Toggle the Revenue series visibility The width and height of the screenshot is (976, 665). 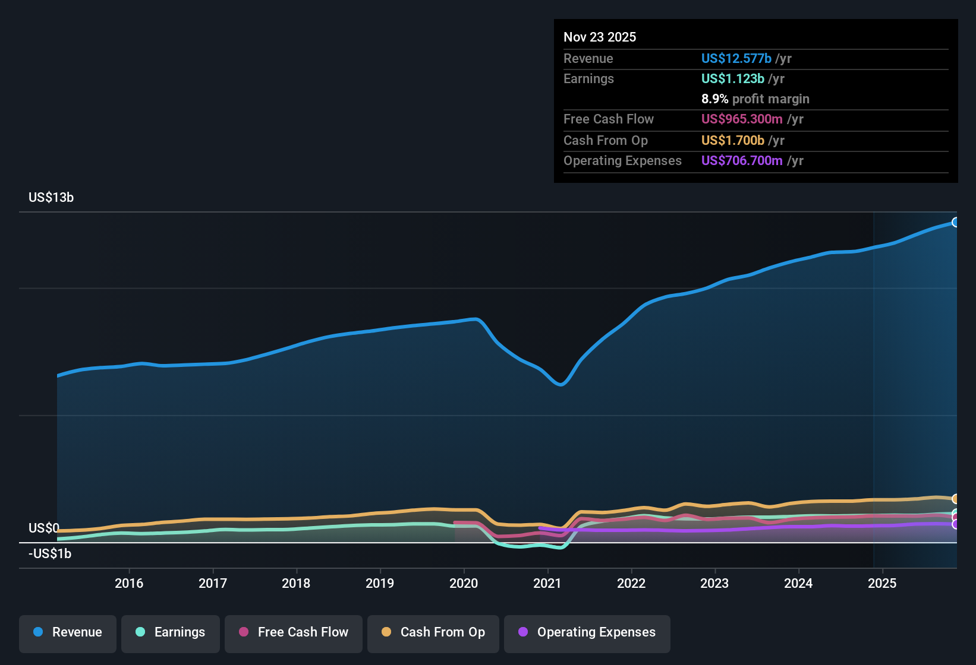pyautogui.click(x=67, y=632)
